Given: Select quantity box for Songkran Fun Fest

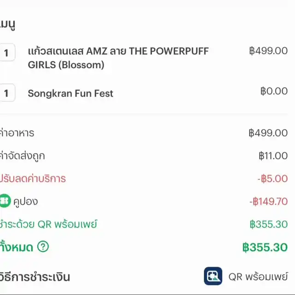Looking at the screenshot, I should click(6, 93).
